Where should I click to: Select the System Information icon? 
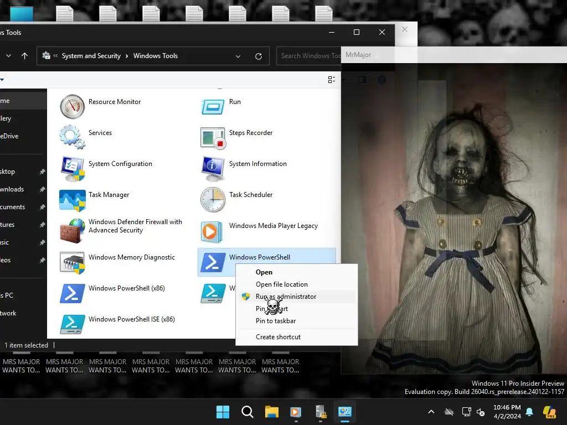tap(213, 169)
